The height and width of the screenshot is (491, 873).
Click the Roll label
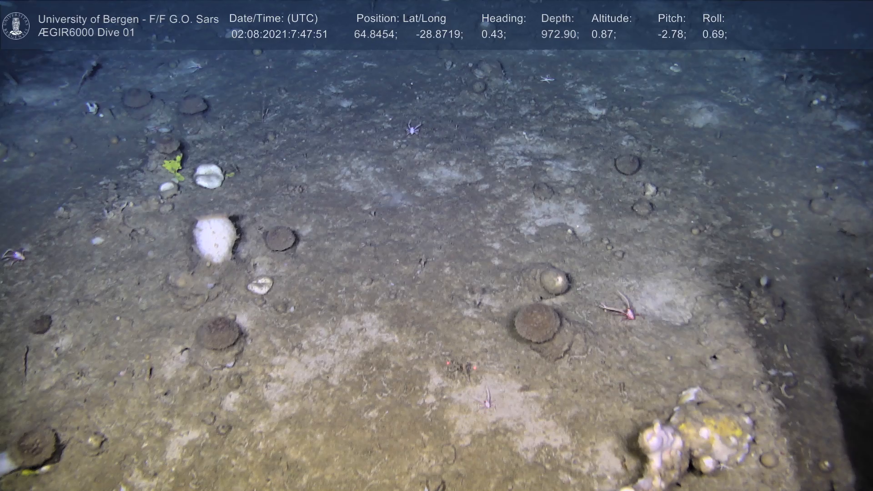coord(713,19)
